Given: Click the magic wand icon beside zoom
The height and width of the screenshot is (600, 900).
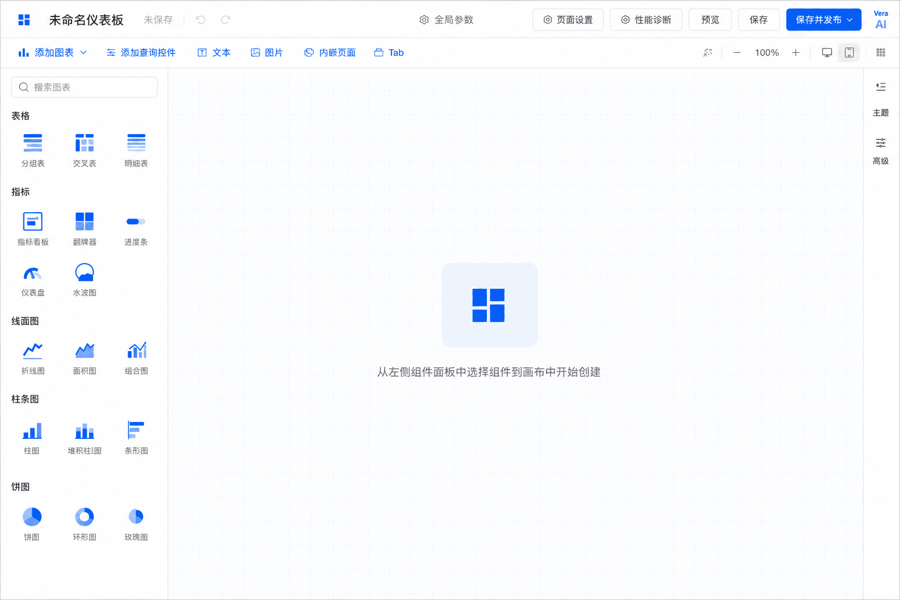Looking at the screenshot, I should [708, 53].
